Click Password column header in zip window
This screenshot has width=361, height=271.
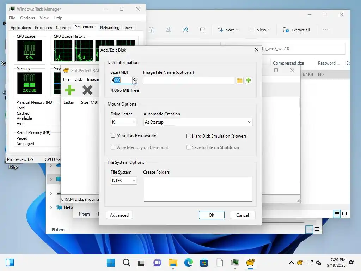(329, 63)
